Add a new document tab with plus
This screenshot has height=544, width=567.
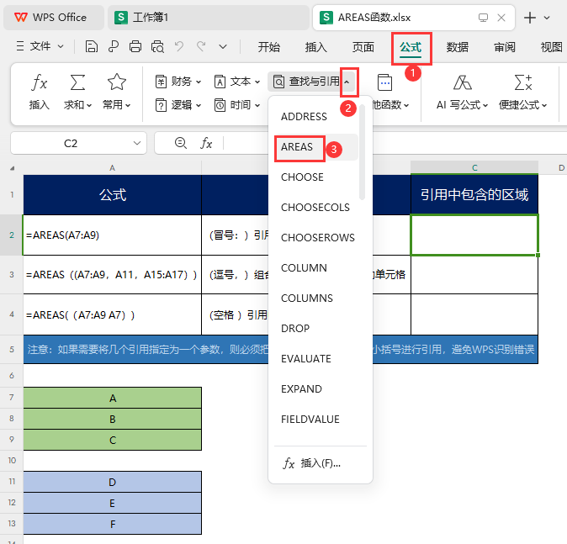click(x=530, y=18)
